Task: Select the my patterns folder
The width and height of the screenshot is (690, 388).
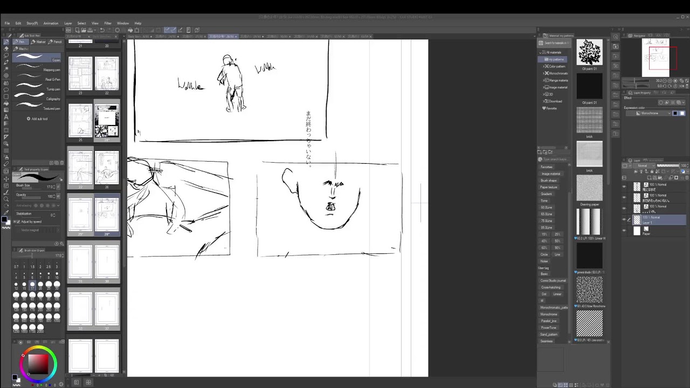Action: pos(553,59)
